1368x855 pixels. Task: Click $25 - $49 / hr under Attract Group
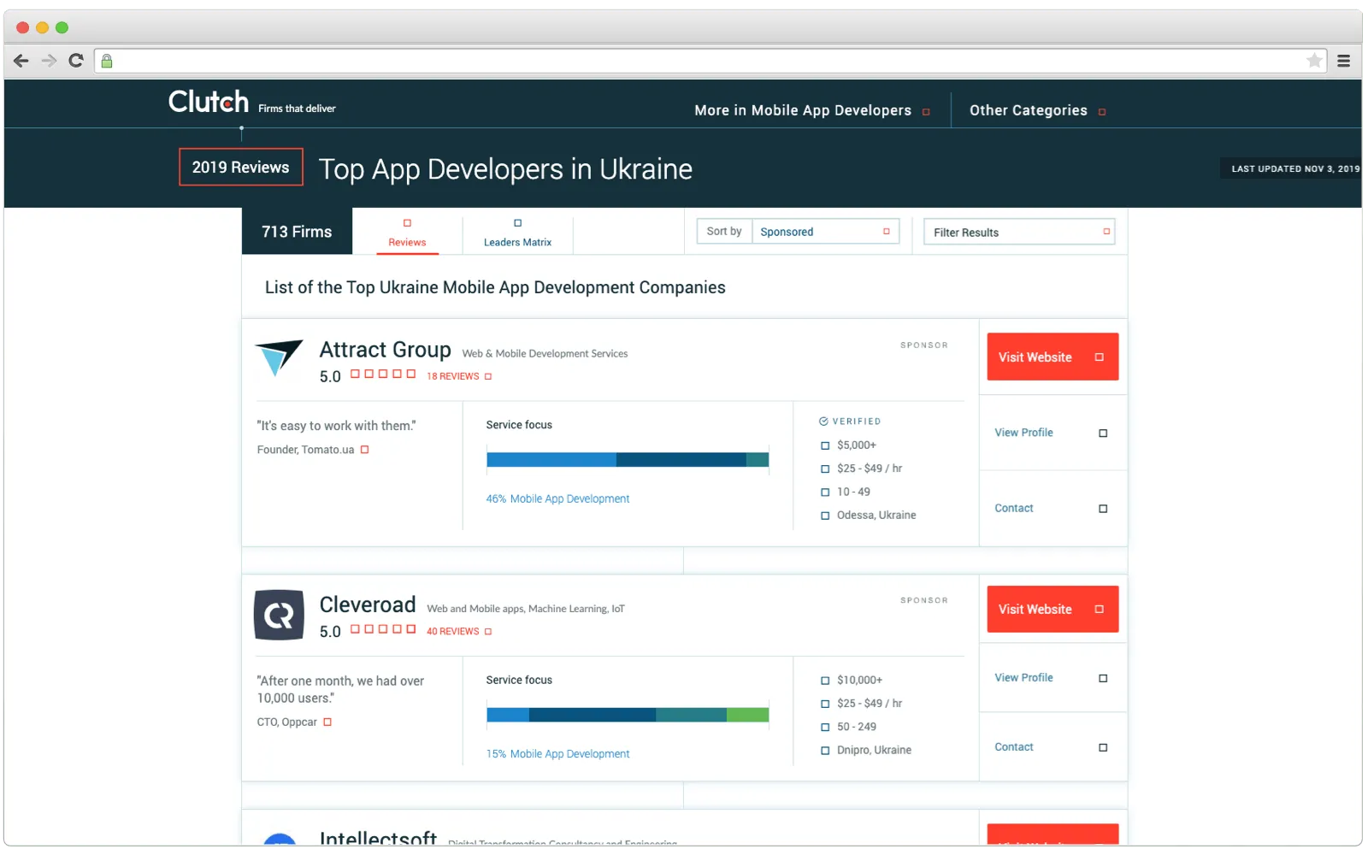point(870,469)
